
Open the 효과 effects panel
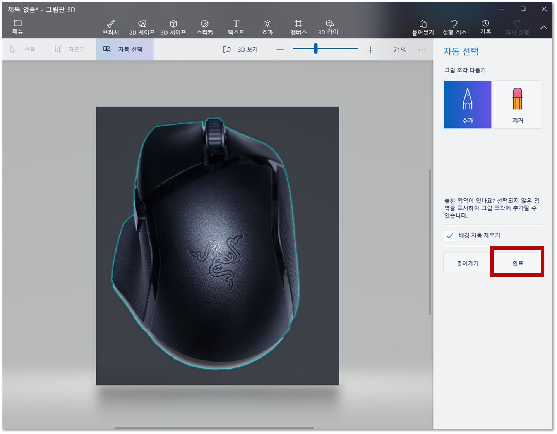point(267,27)
